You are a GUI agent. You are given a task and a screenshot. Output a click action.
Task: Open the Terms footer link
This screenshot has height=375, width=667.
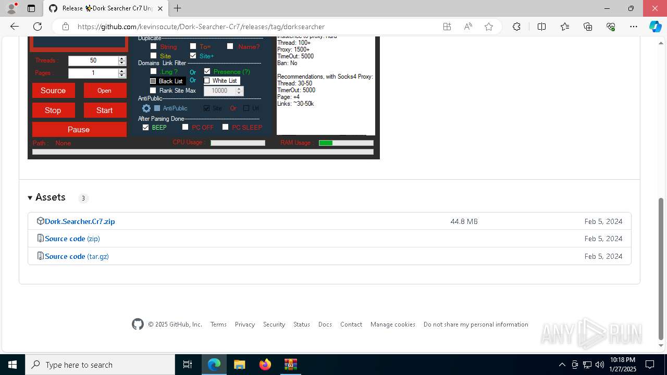tap(218, 324)
